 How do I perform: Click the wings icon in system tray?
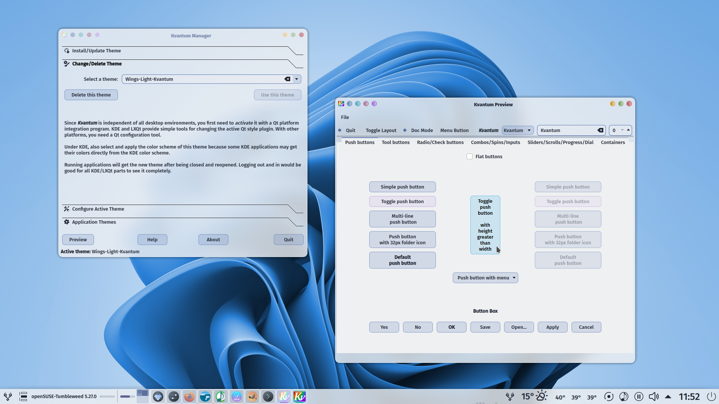[x=510, y=396]
